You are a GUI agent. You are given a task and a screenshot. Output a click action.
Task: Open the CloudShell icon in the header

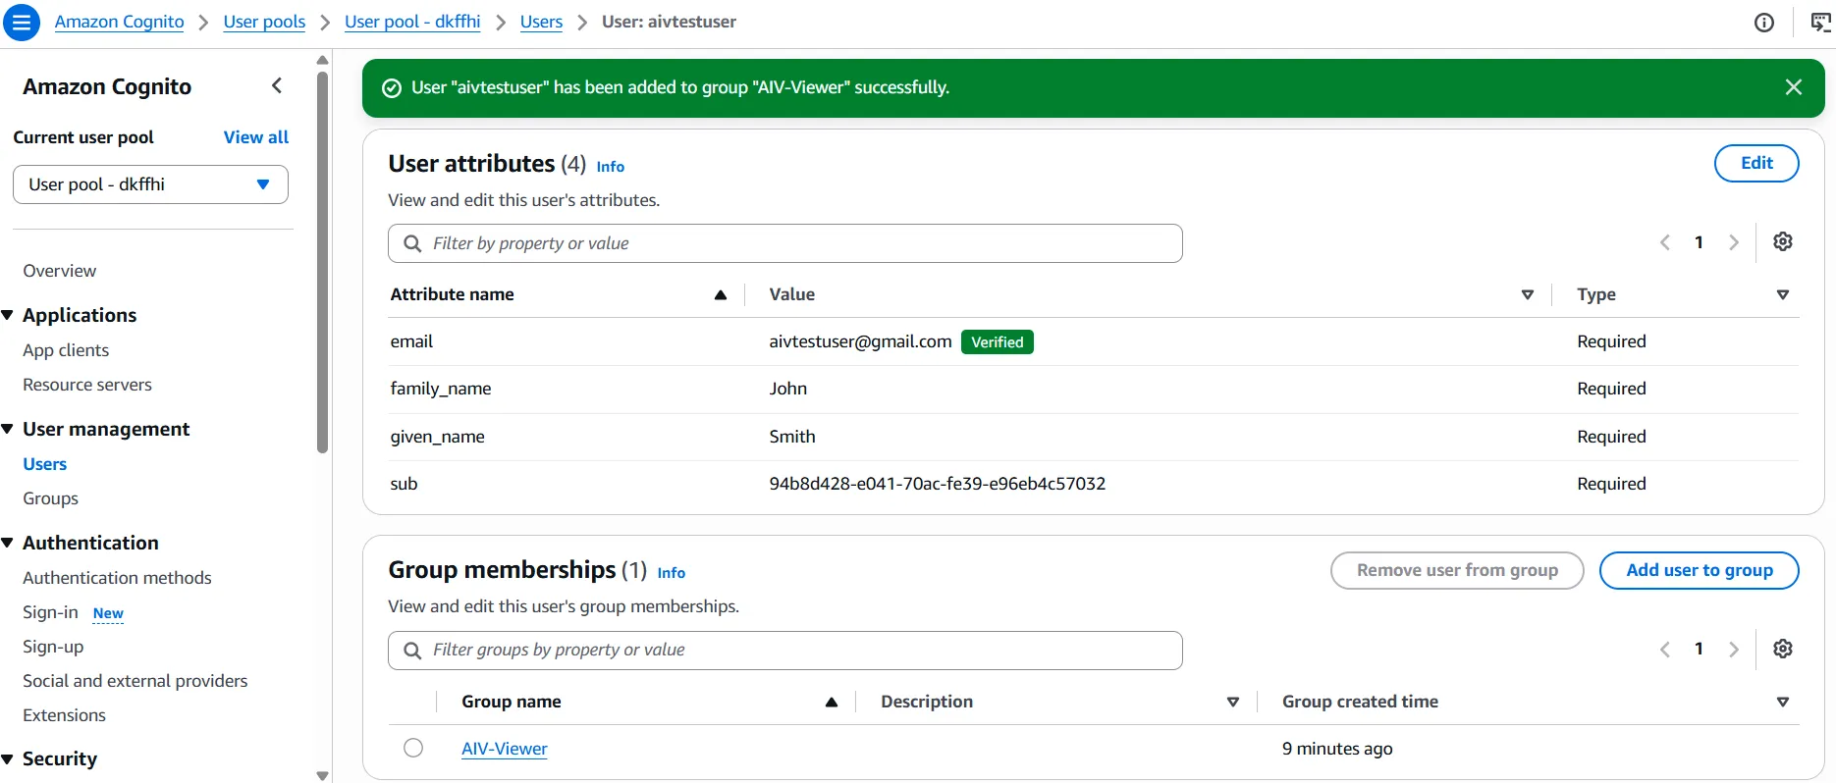click(x=1820, y=23)
